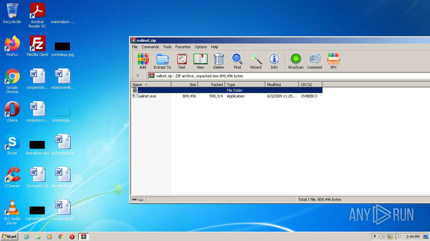Select the Acrobat Reader DC desktop shortcut
The image size is (430, 241).
tap(37, 15)
